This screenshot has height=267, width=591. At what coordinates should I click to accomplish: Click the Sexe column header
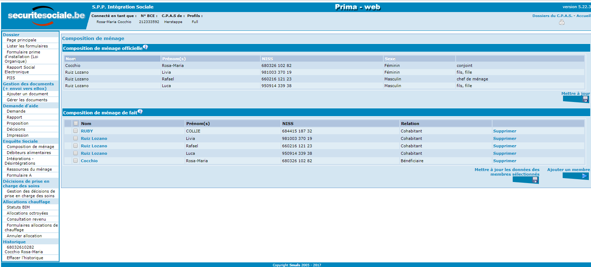pos(390,59)
